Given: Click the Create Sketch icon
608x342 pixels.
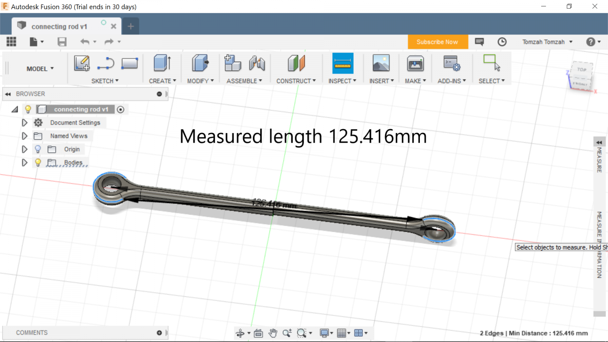Looking at the screenshot, I should point(82,63).
